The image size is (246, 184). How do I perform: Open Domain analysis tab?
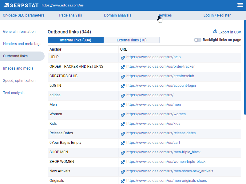click(x=117, y=15)
